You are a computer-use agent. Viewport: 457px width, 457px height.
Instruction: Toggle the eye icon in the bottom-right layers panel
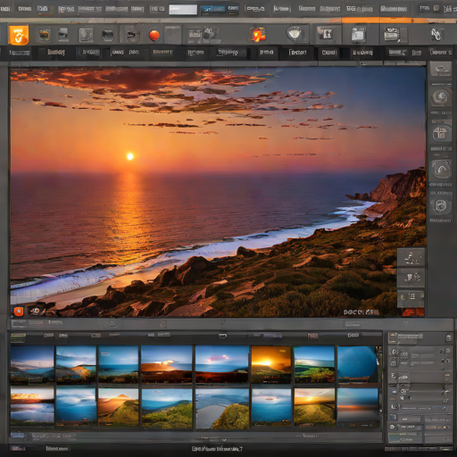click(394, 392)
